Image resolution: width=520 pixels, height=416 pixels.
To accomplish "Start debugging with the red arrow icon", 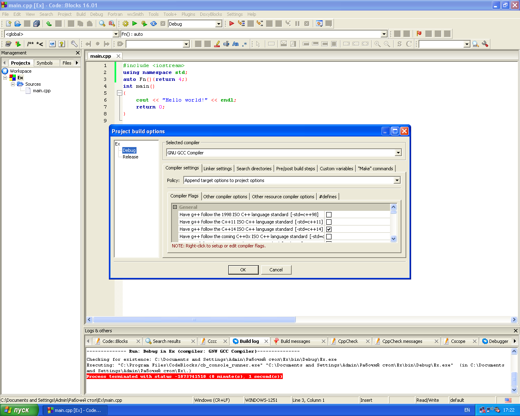I will click(232, 24).
